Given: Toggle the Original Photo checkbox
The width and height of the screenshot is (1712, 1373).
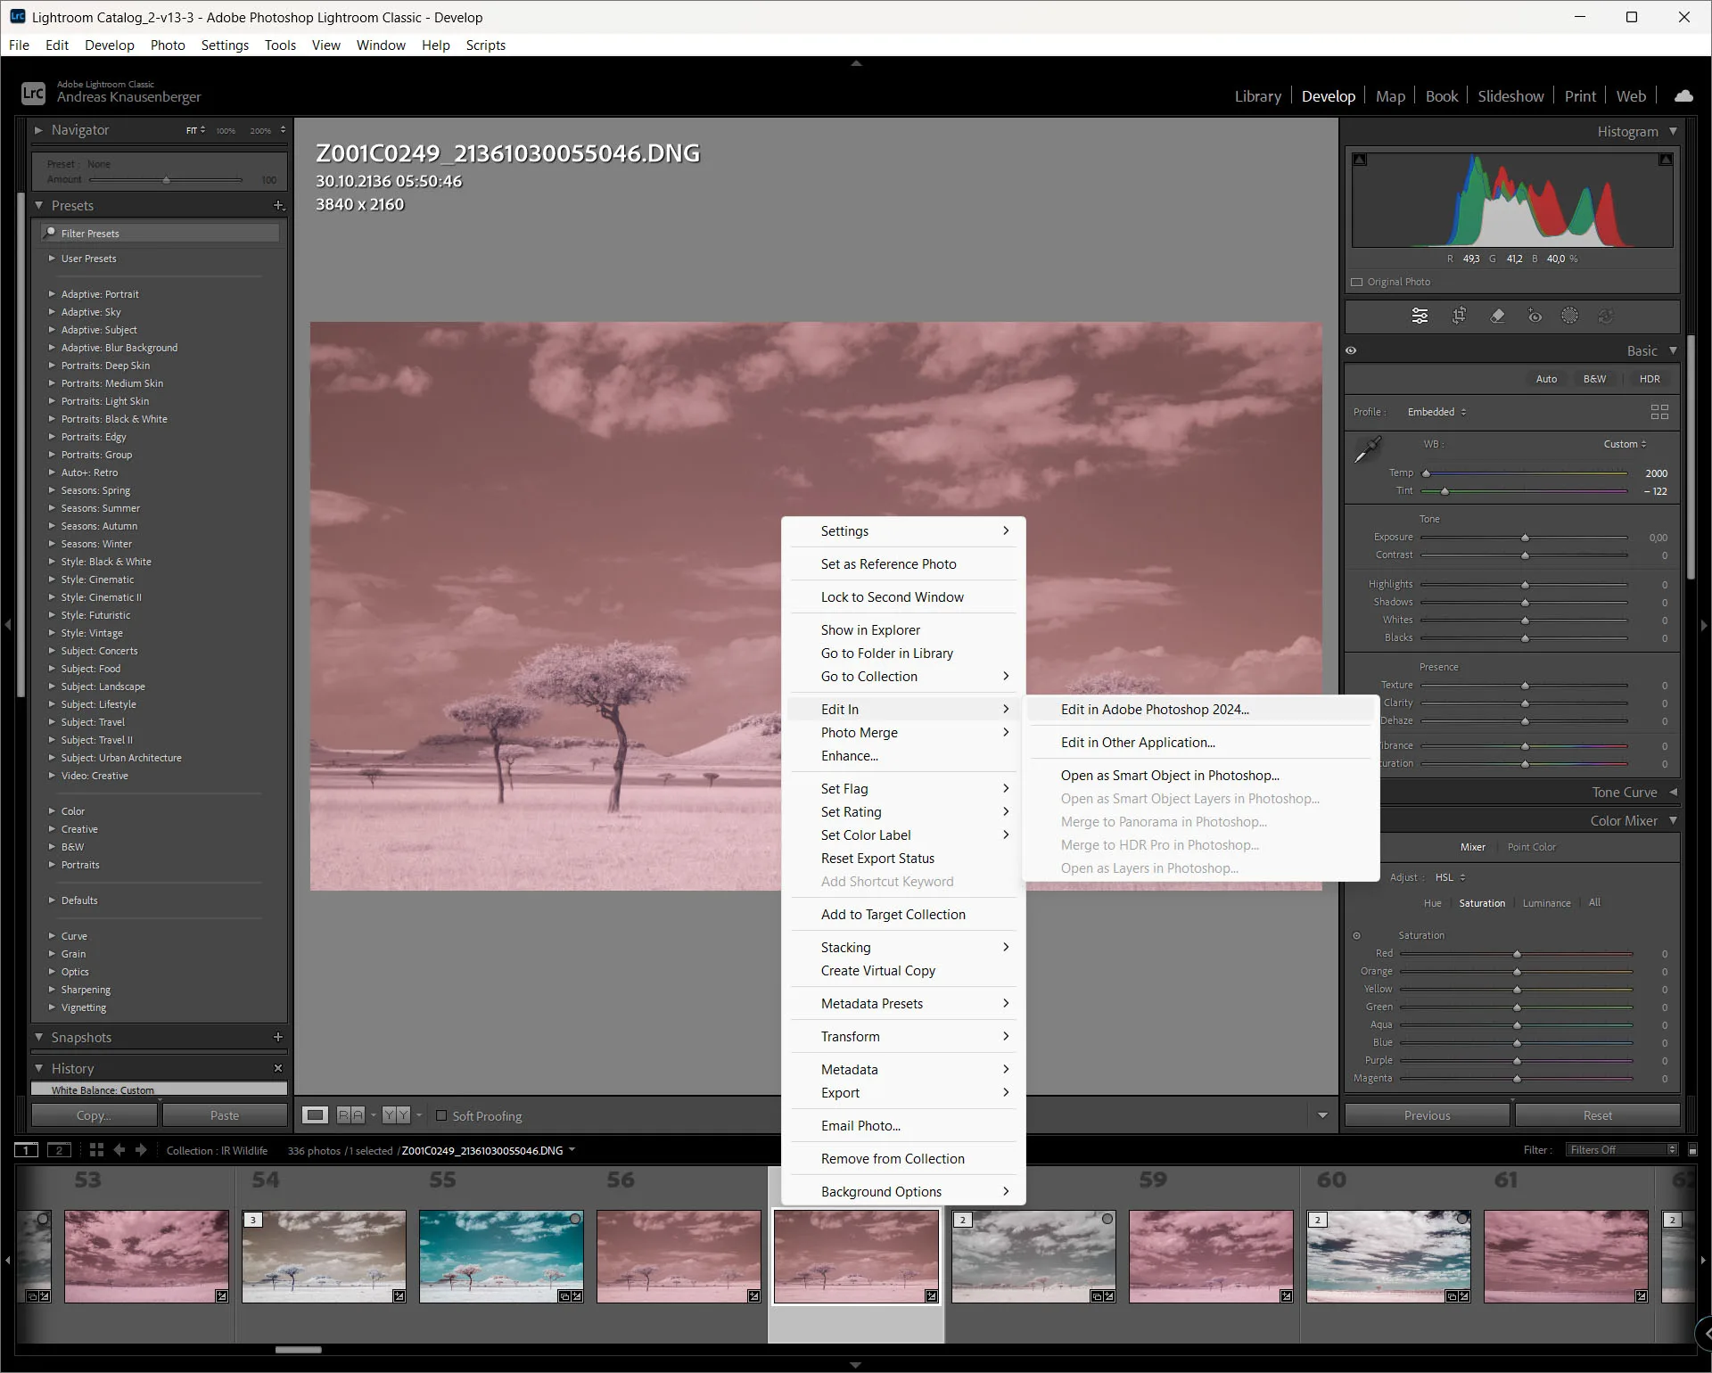Looking at the screenshot, I should click(1357, 282).
